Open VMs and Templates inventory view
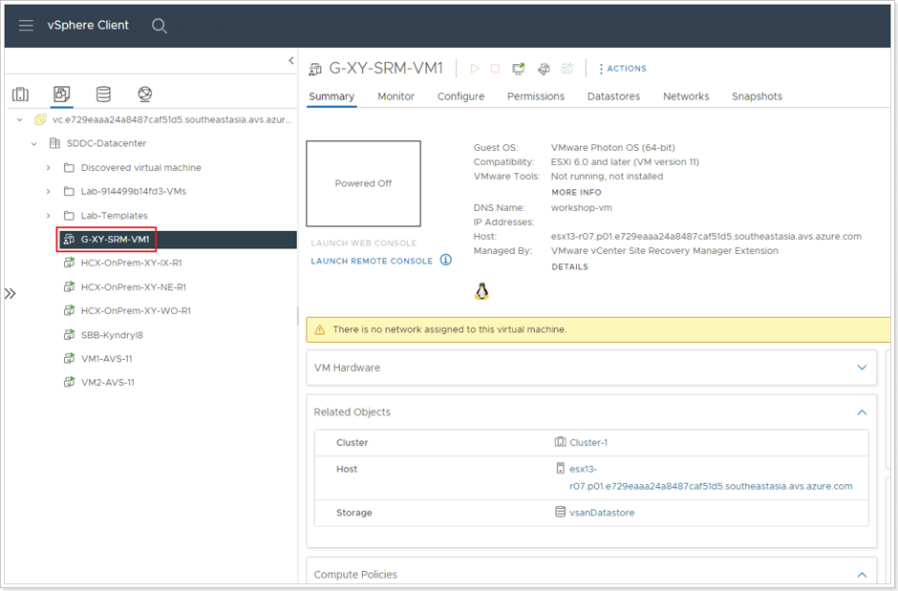 (x=61, y=94)
